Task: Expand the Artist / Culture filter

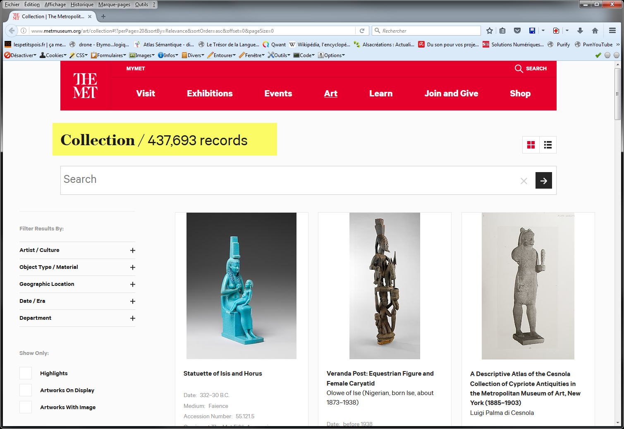Action: pos(132,250)
